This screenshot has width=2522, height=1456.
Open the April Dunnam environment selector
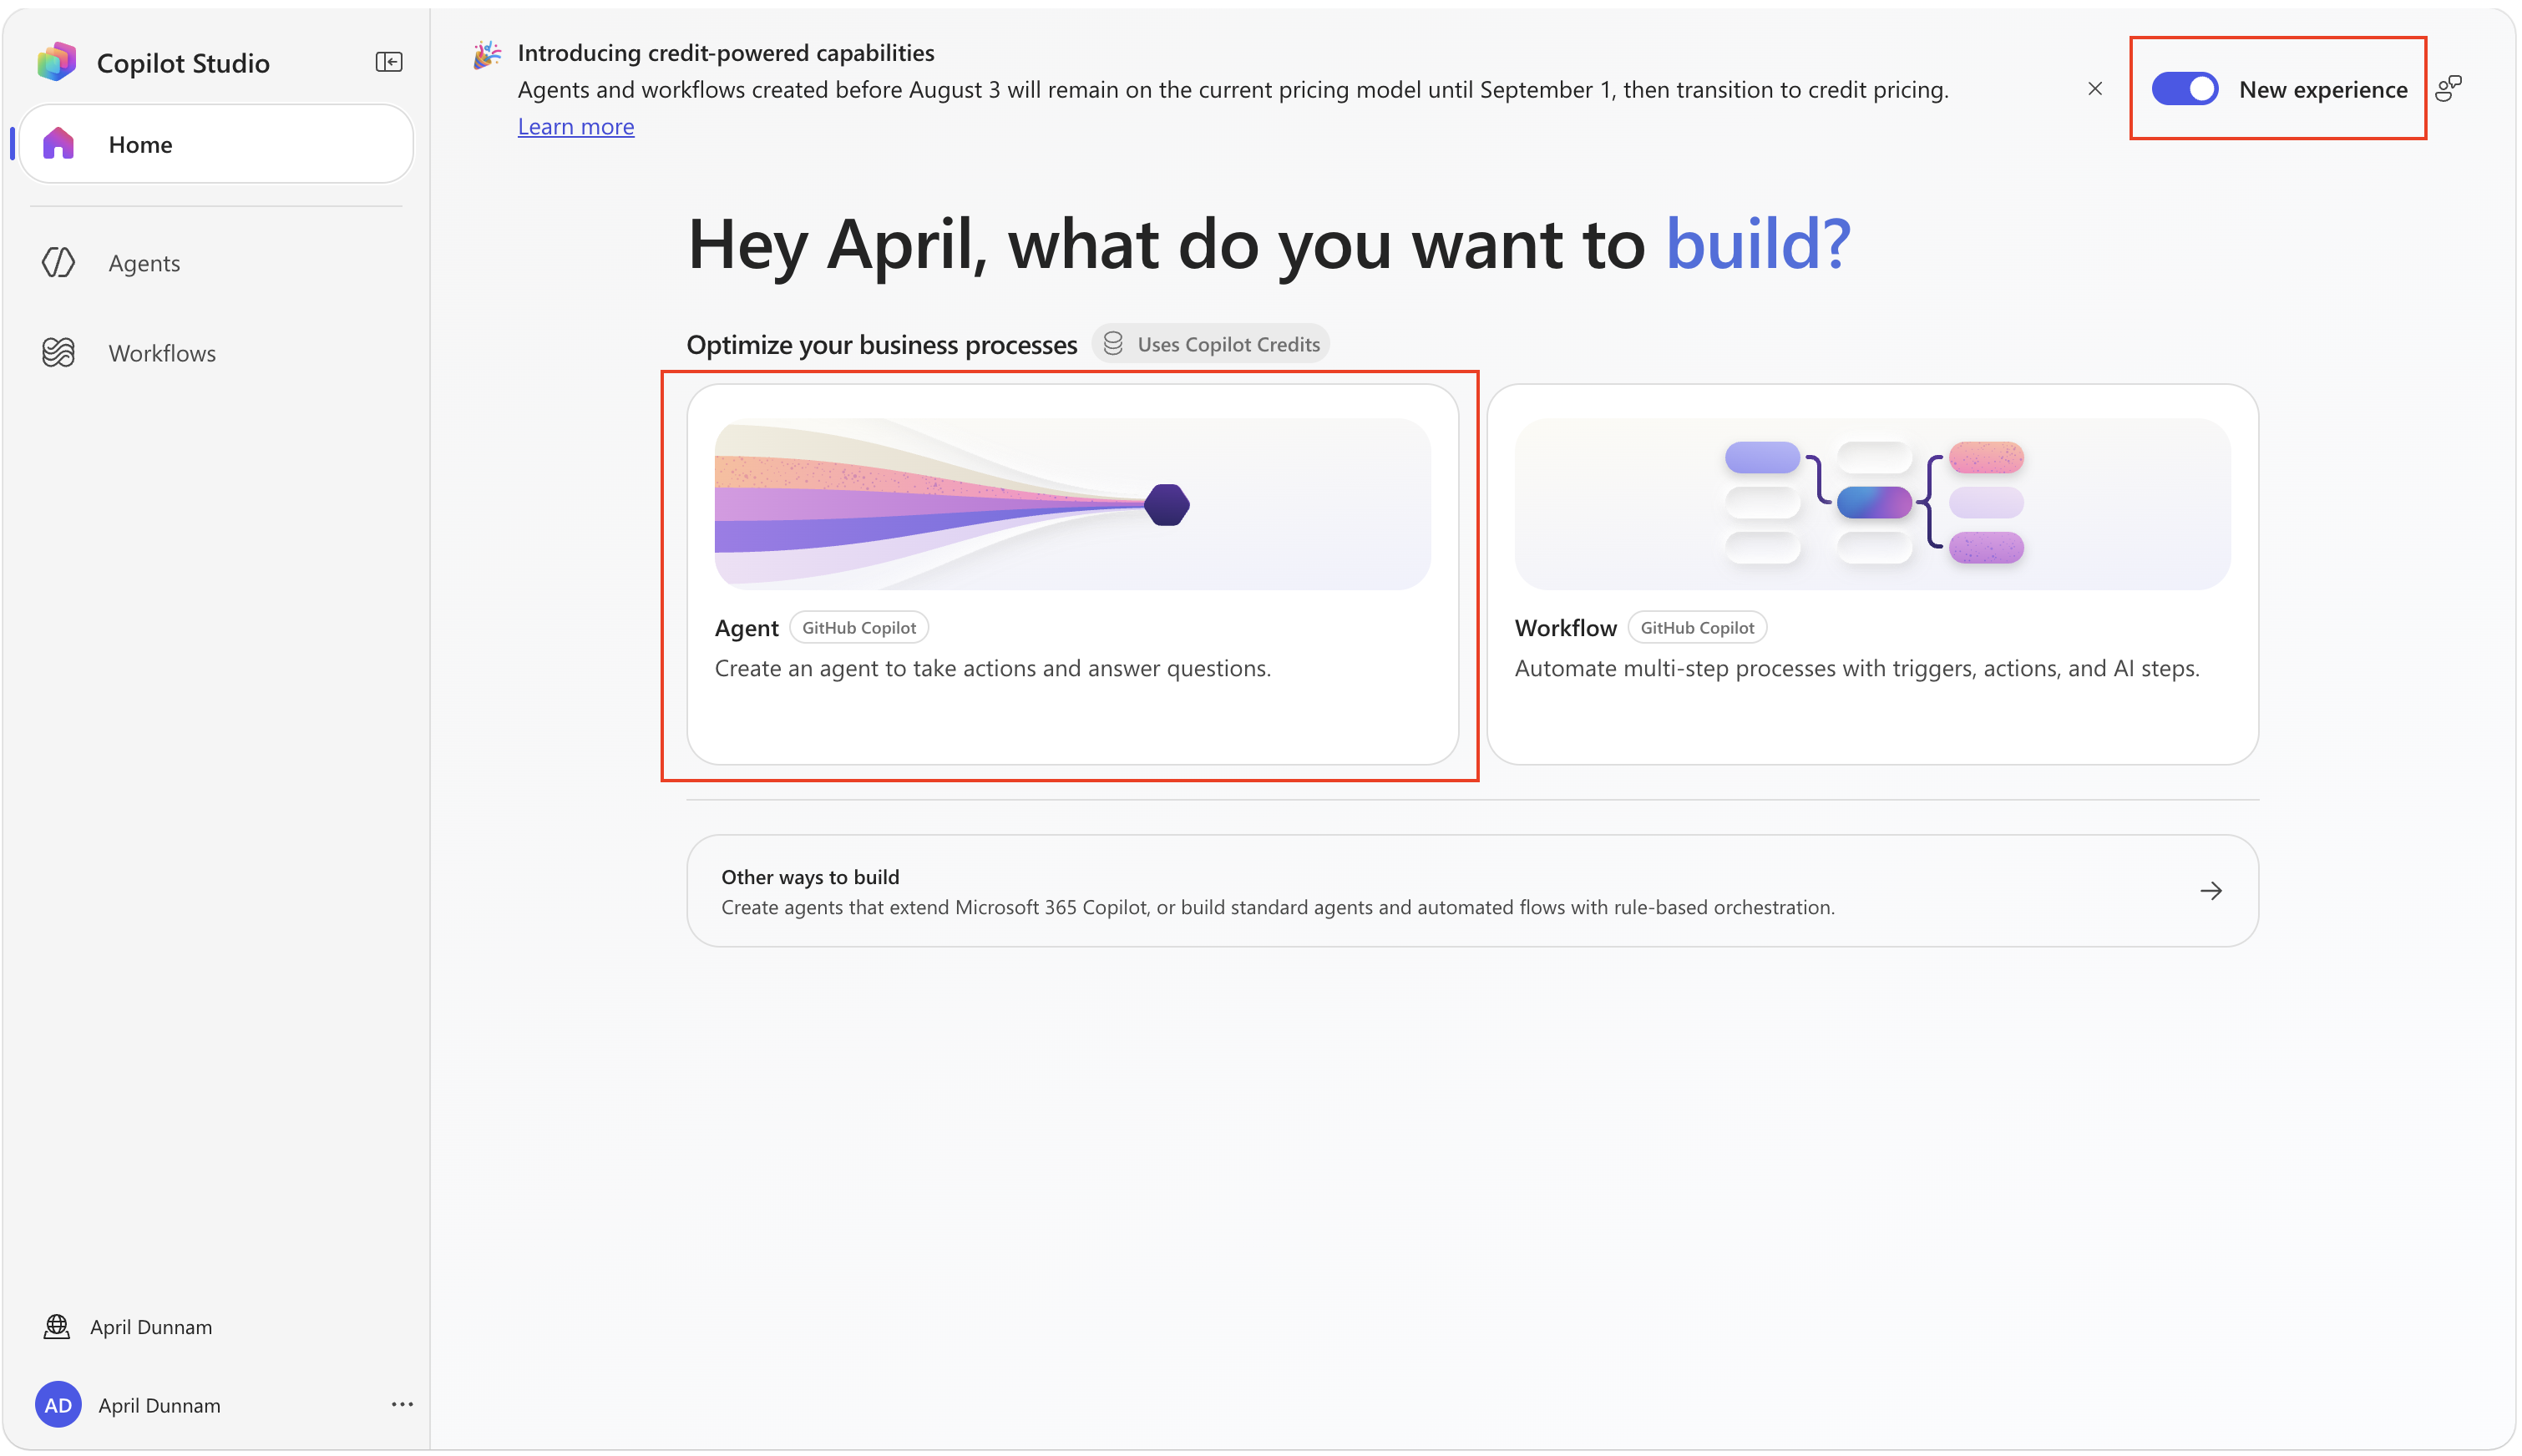(150, 1326)
